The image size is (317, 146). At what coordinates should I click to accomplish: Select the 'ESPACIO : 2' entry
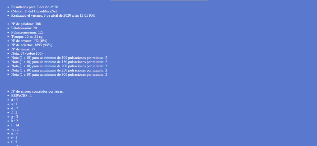(21, 96)
